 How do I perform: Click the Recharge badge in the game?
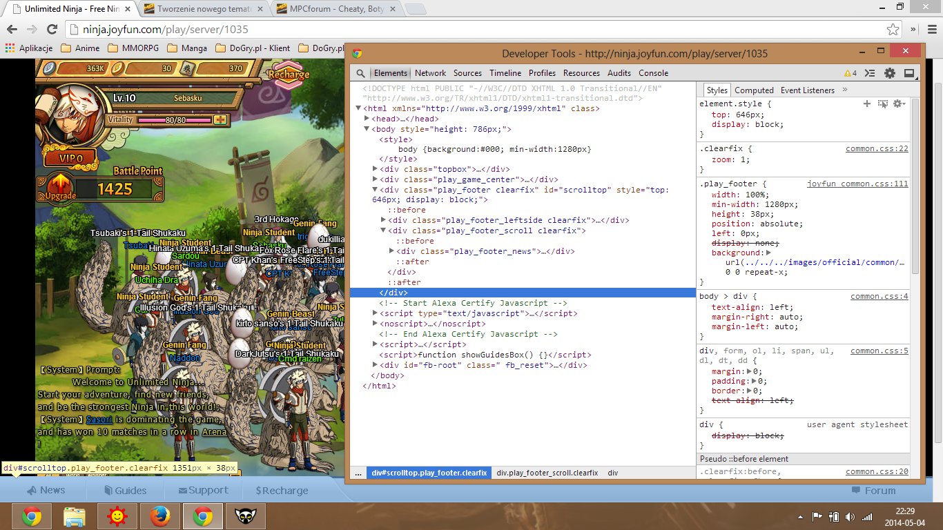[x=289, y=75]
